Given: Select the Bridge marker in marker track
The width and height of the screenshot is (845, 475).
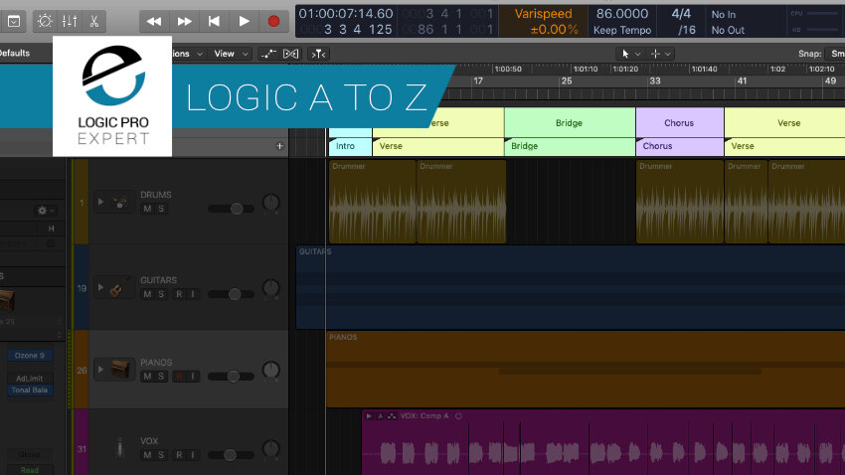Looking at the screenshot, I should (x=570, y=146).
